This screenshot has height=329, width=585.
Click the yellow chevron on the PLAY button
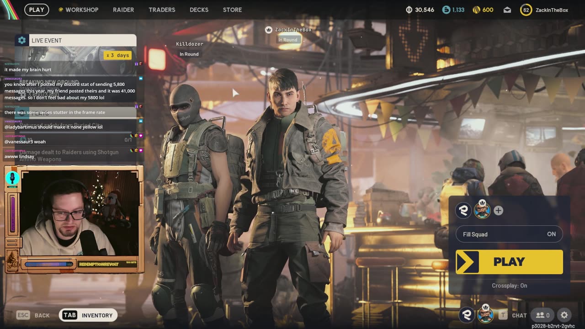(467, 262)
